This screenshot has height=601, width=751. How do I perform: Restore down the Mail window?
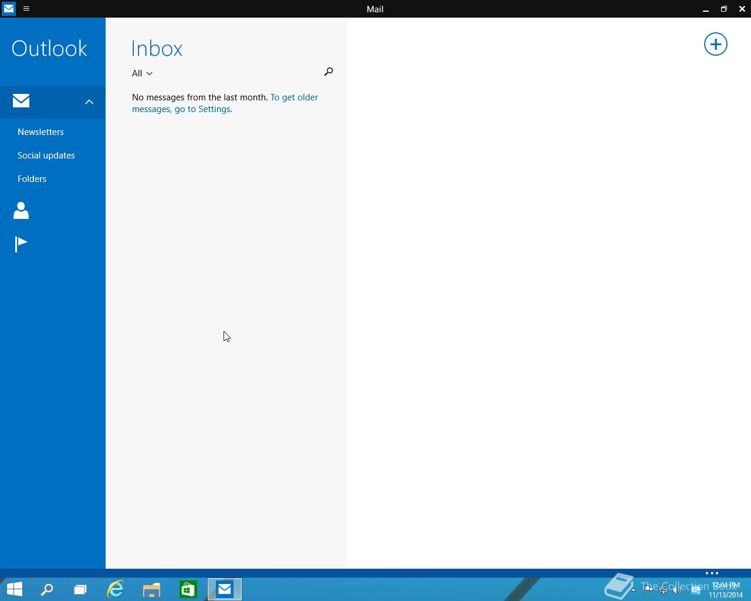724,9
